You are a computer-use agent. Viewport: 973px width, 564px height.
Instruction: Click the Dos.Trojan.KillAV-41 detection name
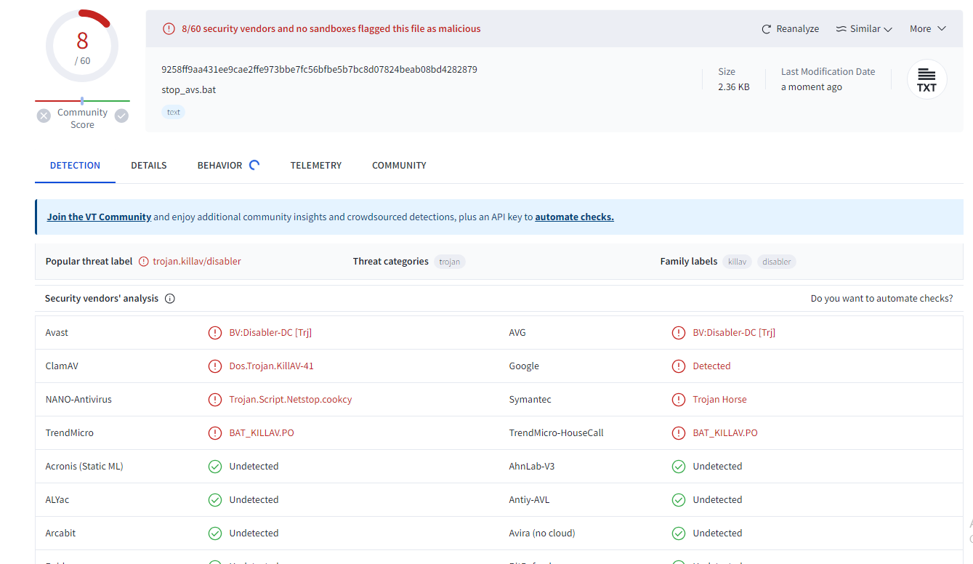pyautogui.click(x=272, y=366)
